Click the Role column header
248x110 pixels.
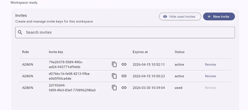point(26,52)
